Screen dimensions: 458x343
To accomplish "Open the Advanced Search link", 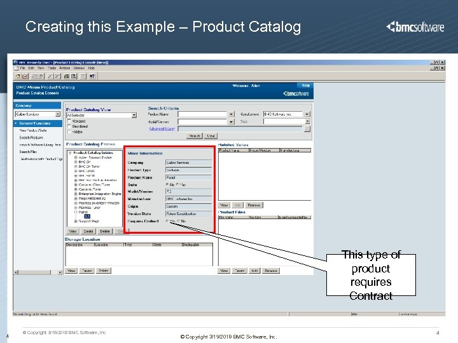I will pyautogui.click(x=162, y=128).
